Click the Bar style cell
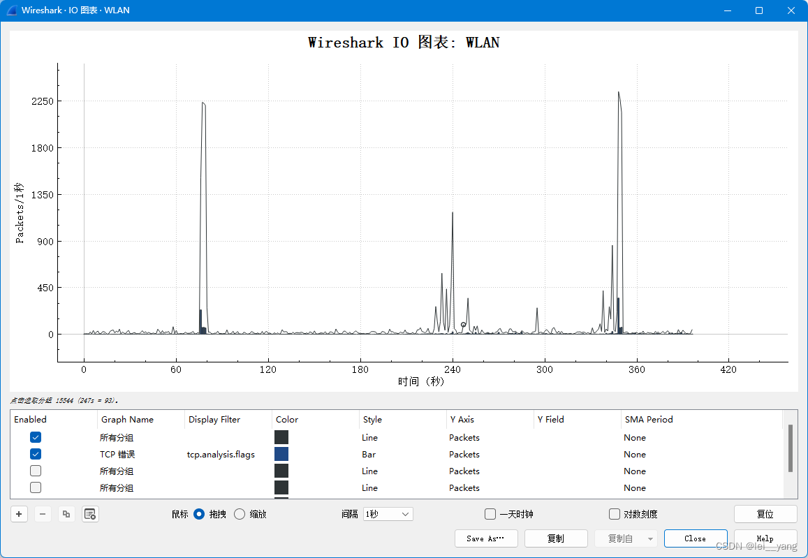The width and height of the screenshot is (808, 558). point(369,455)
